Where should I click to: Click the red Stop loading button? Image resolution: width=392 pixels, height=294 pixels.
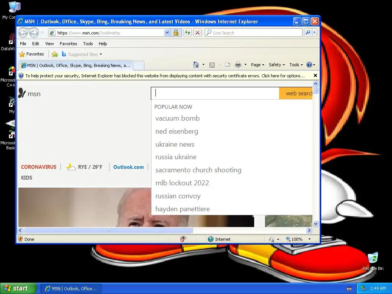[x=198, y=33]
